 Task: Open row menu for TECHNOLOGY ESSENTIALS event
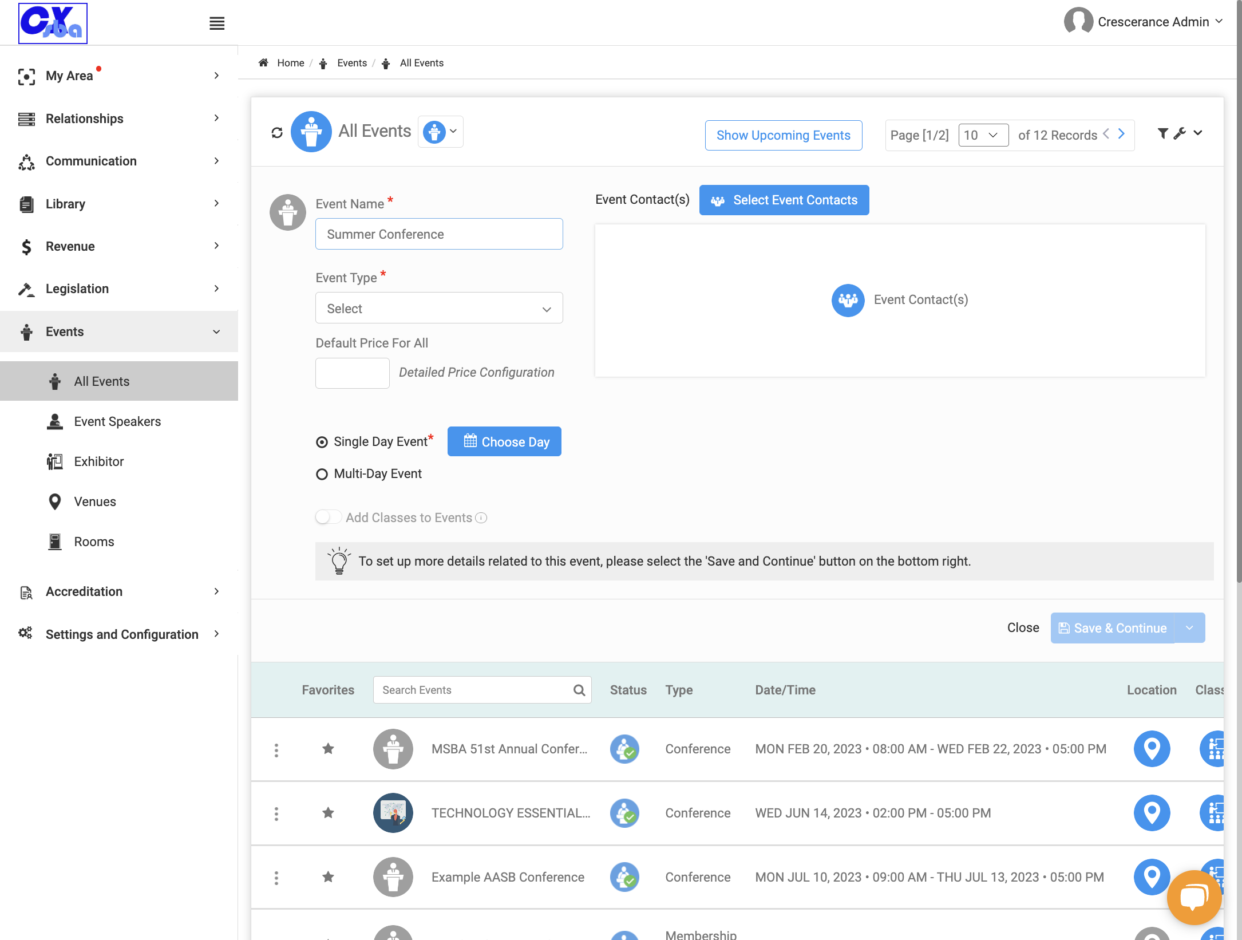pos(276,814)
